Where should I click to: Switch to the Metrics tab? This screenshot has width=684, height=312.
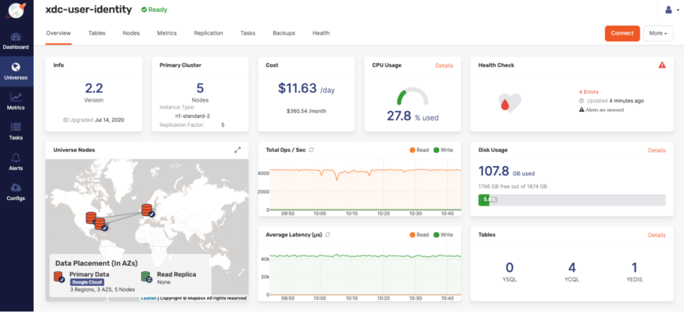166,33
